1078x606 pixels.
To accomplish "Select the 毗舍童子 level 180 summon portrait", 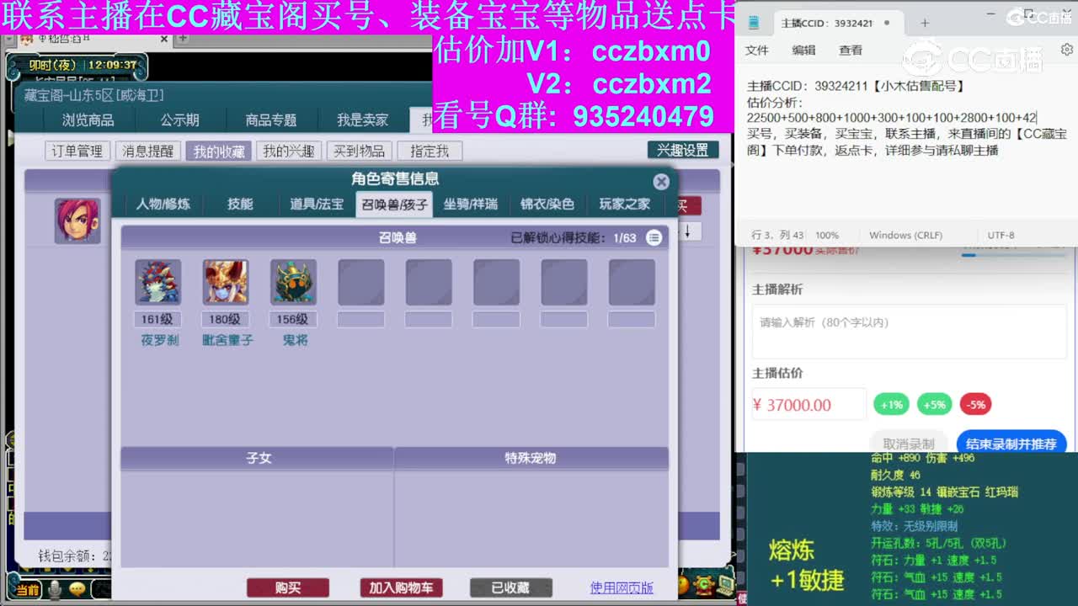I will coord(226,282).
